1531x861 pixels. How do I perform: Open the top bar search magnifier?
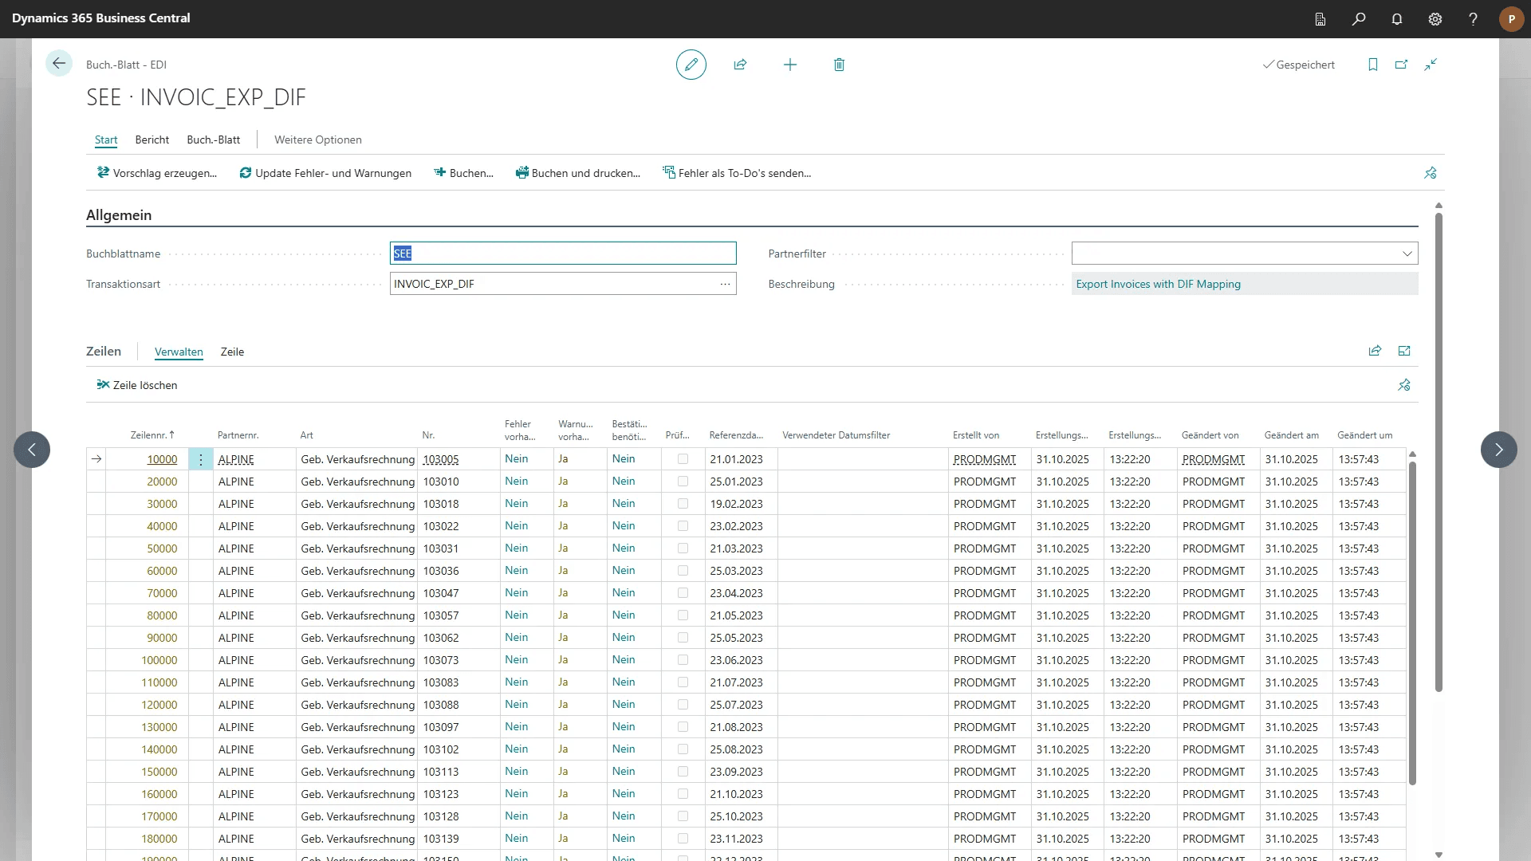click(x=1359, y=19)
